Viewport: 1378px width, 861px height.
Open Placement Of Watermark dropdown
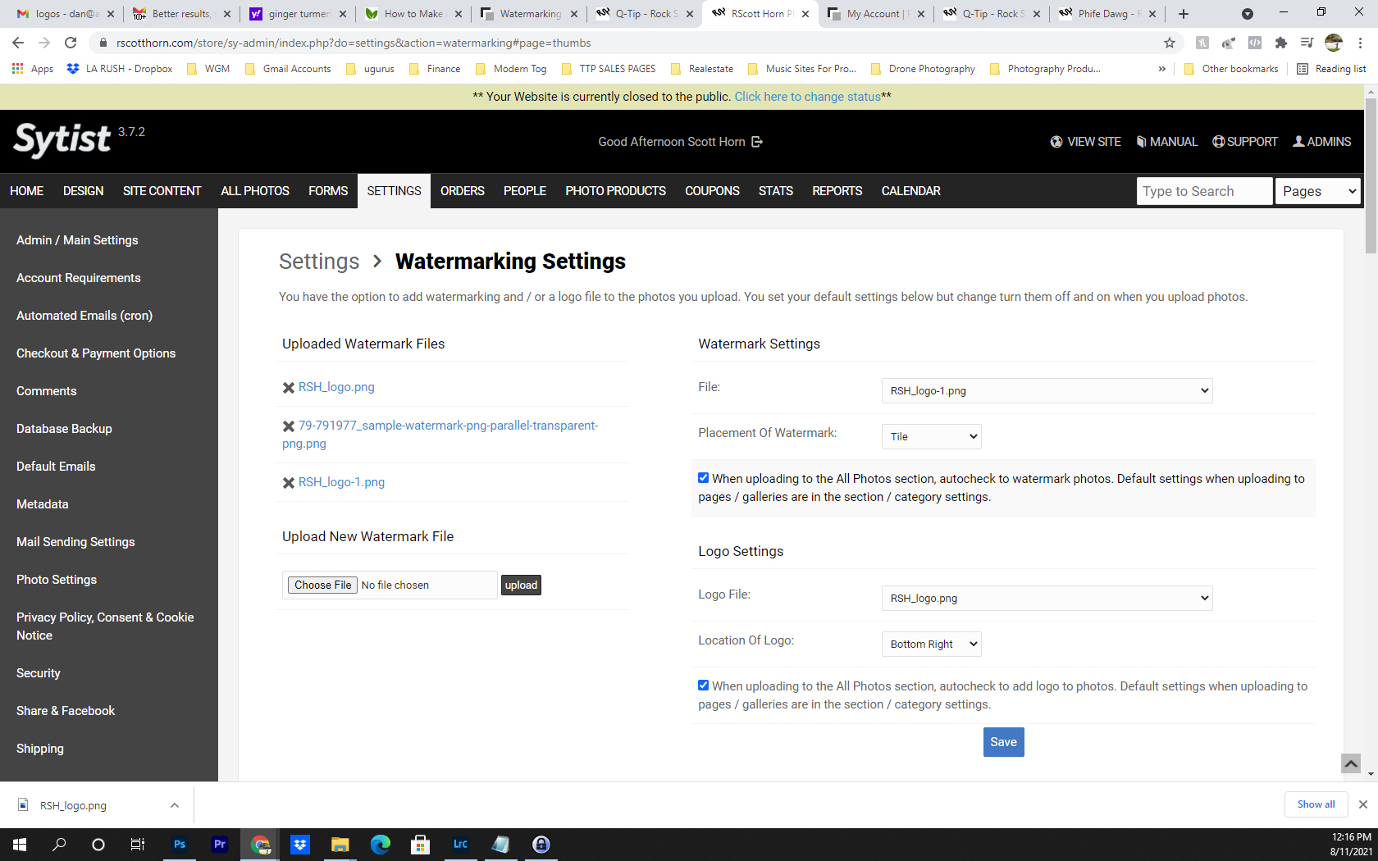(931, 436)
